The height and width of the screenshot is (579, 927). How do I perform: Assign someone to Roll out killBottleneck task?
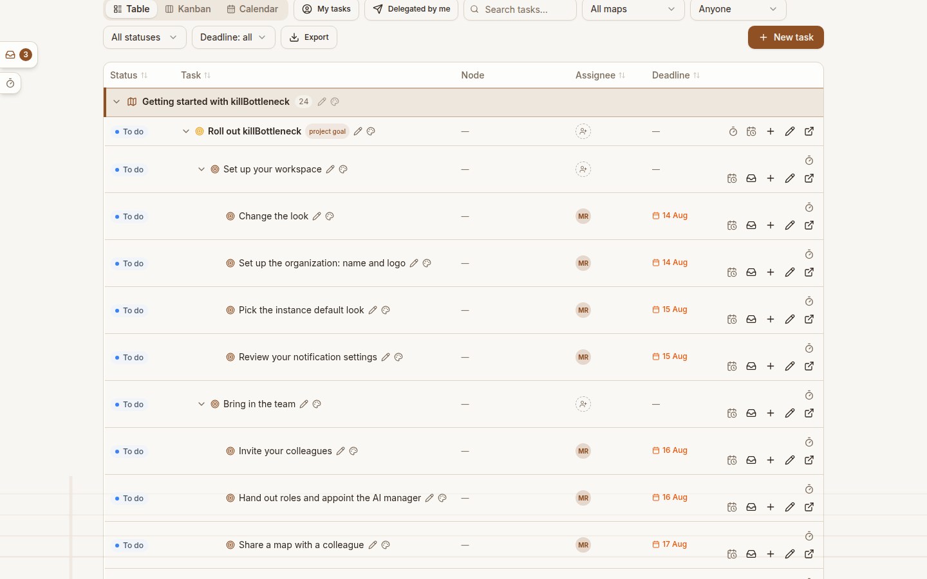[x=583, y=131]
